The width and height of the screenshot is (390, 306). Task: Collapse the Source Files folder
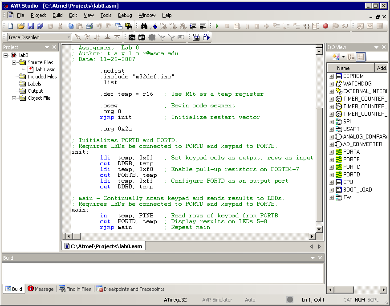[x=14, y=62]
